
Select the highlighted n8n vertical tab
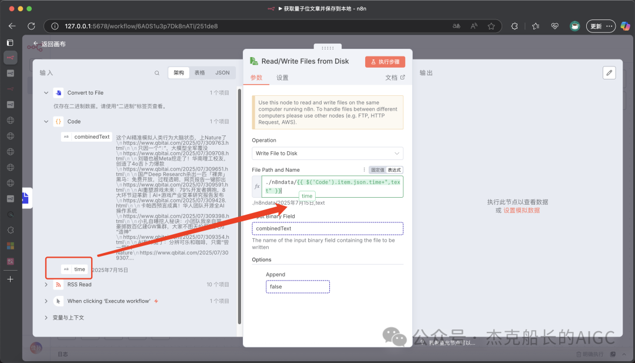point(11,58)
